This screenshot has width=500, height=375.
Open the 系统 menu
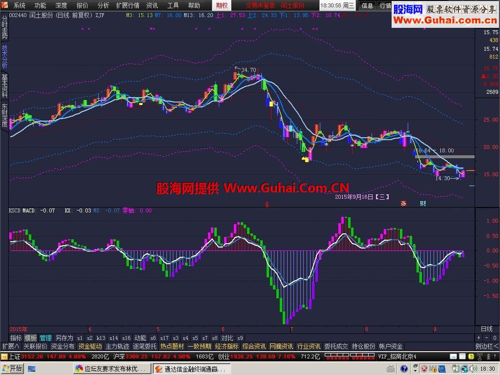tap(20, 5)
